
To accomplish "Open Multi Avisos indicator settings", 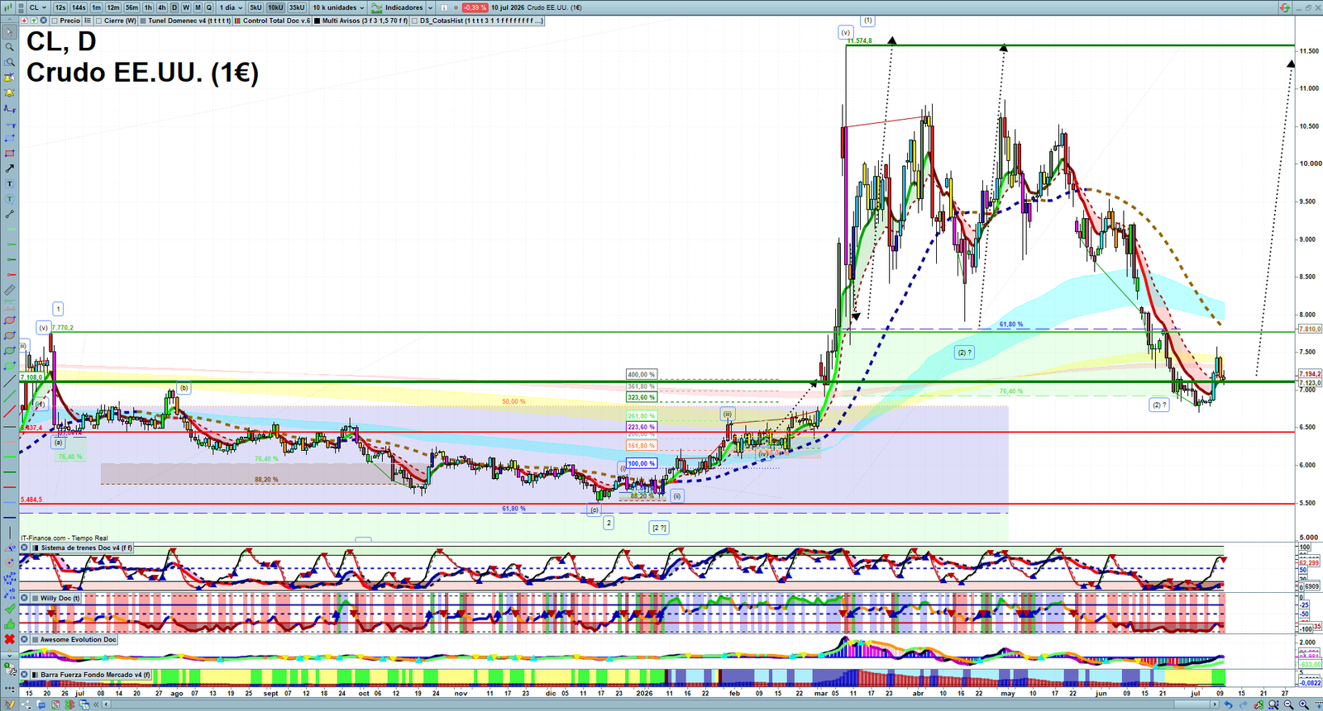I will point(362,21).
